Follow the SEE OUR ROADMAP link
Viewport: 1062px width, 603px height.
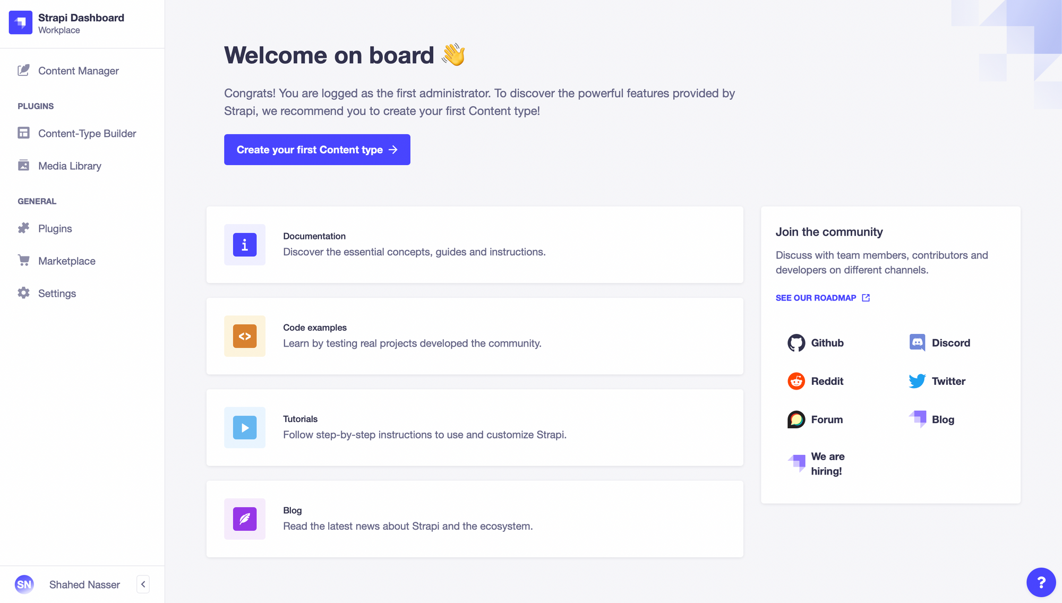(823, 298)
